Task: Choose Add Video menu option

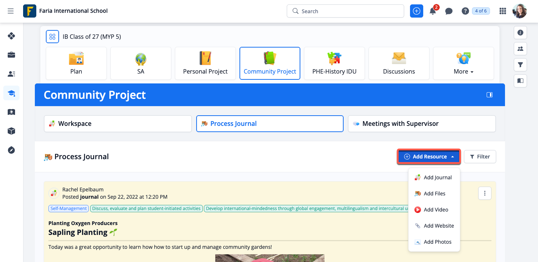Action: (436, 210)
